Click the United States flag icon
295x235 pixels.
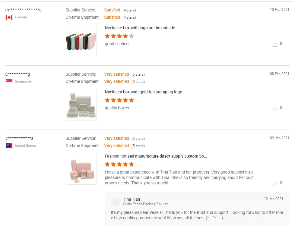[9, 146]
